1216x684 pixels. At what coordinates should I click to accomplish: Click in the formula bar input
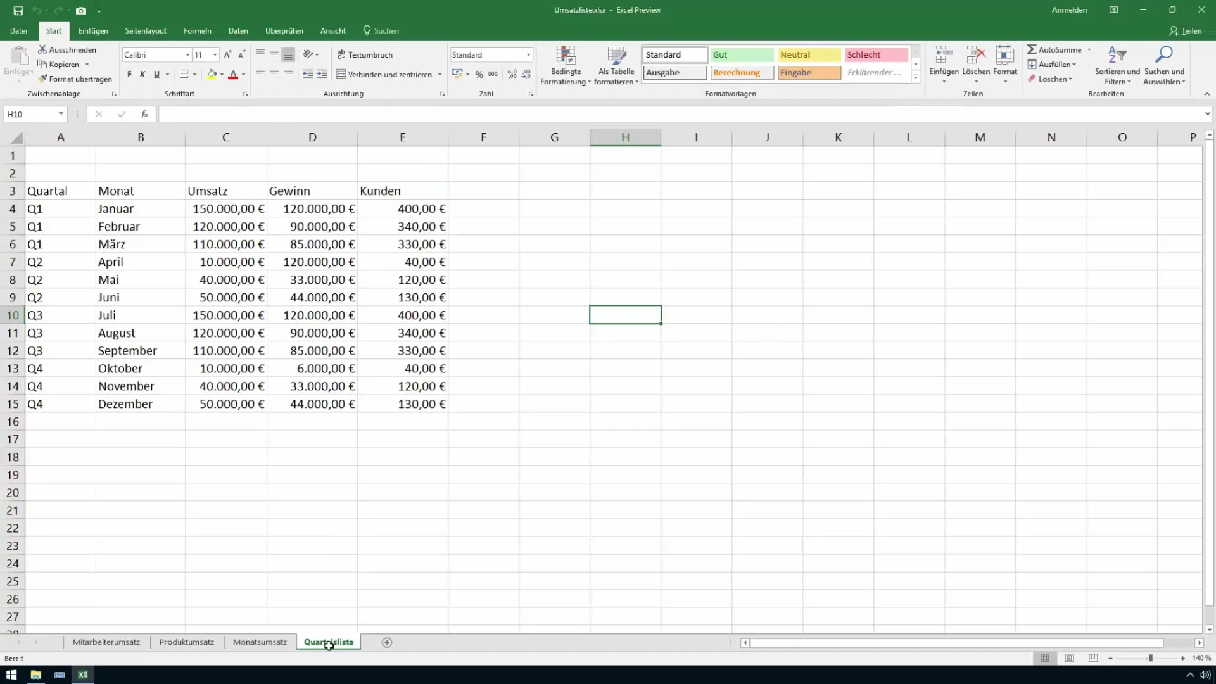(x=681, y=114)
